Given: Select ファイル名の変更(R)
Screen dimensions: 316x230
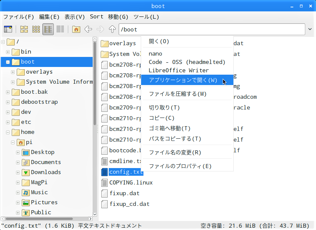Looking at the screenshot, I should pos(187,152).
